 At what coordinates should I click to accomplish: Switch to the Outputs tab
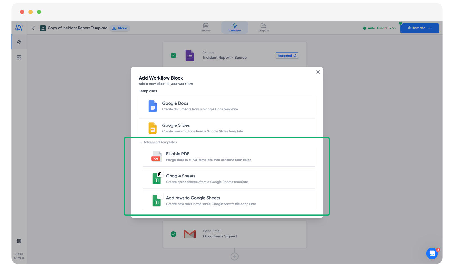263,28
